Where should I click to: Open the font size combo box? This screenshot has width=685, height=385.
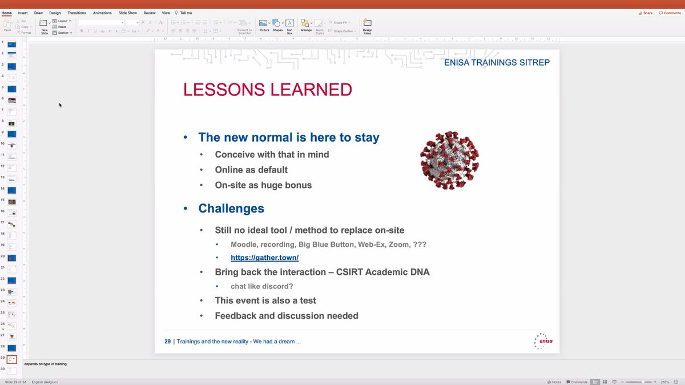tap(132, 22)
